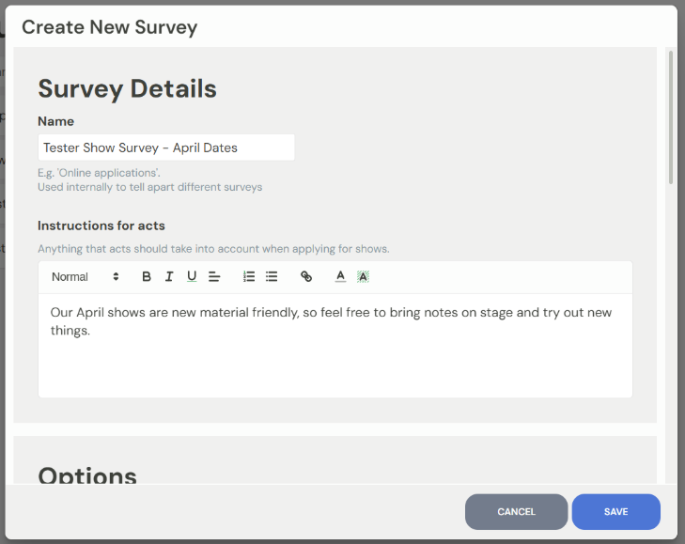Toggle italic formatting in the editor toolbar

click(169, 276)
